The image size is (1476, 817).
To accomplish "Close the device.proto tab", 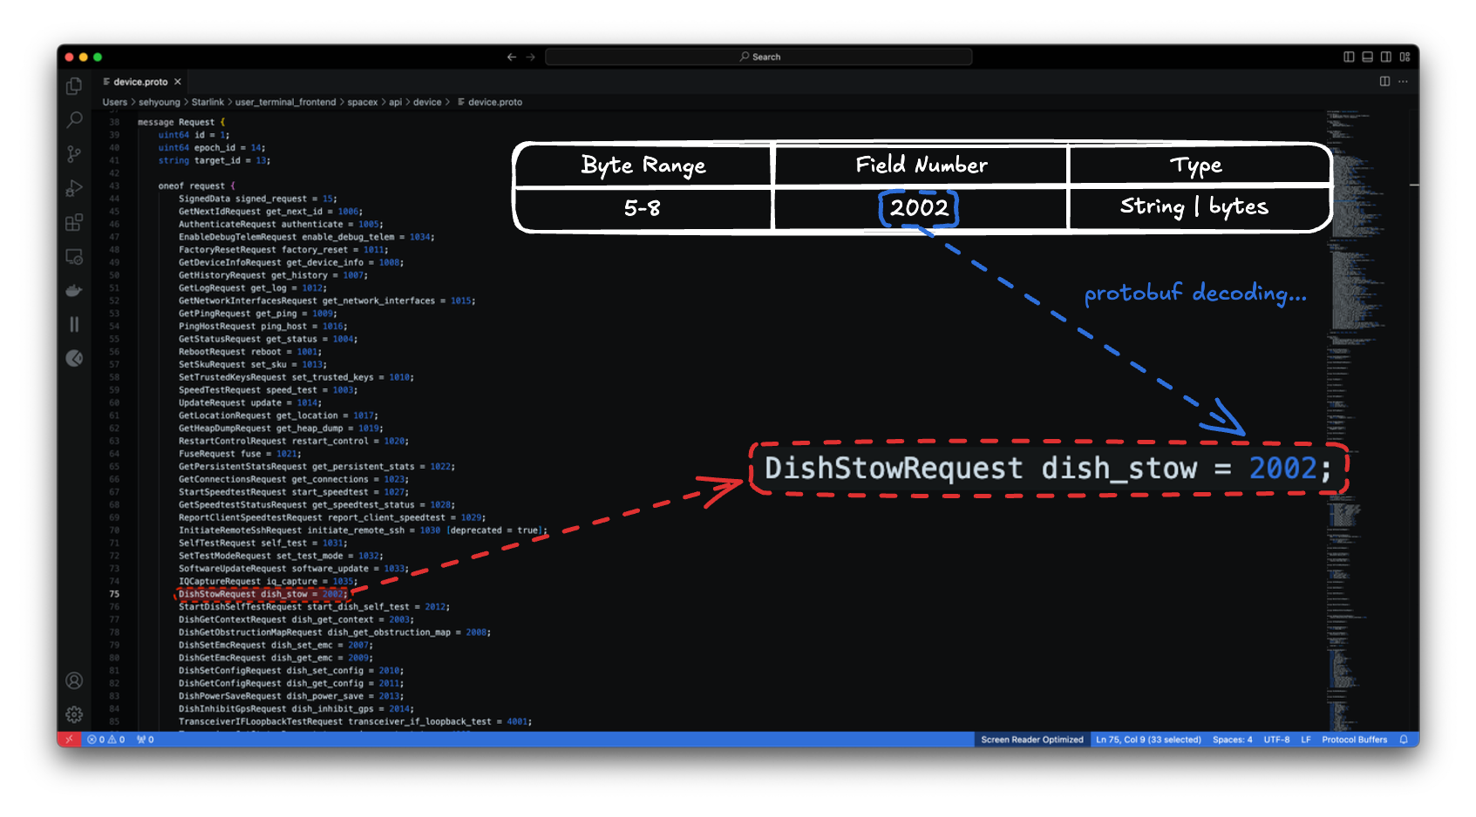I will (177, 82).
